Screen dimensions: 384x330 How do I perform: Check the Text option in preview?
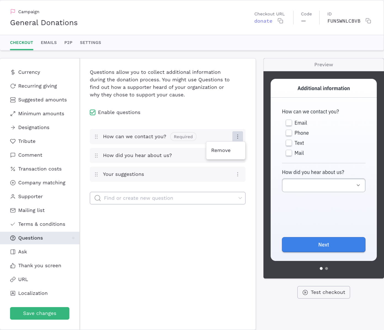(x=289, y=143)
